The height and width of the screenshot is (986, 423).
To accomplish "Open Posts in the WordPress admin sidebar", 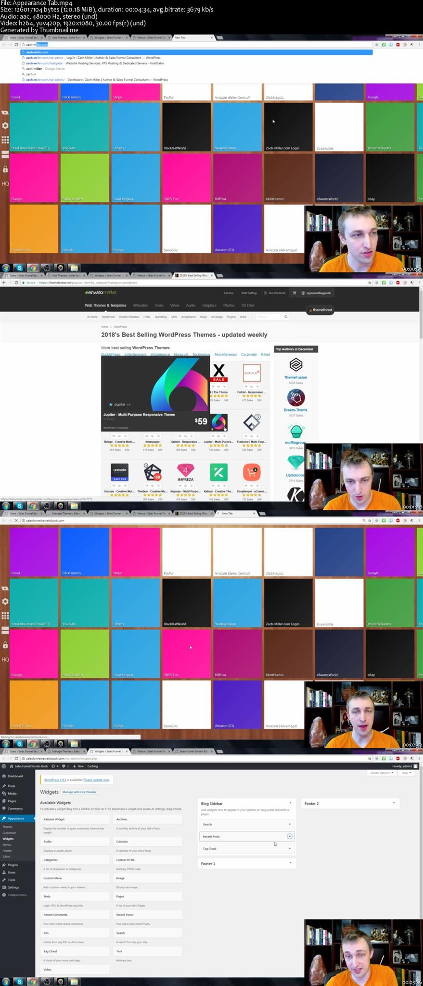I will pos(11,786).
